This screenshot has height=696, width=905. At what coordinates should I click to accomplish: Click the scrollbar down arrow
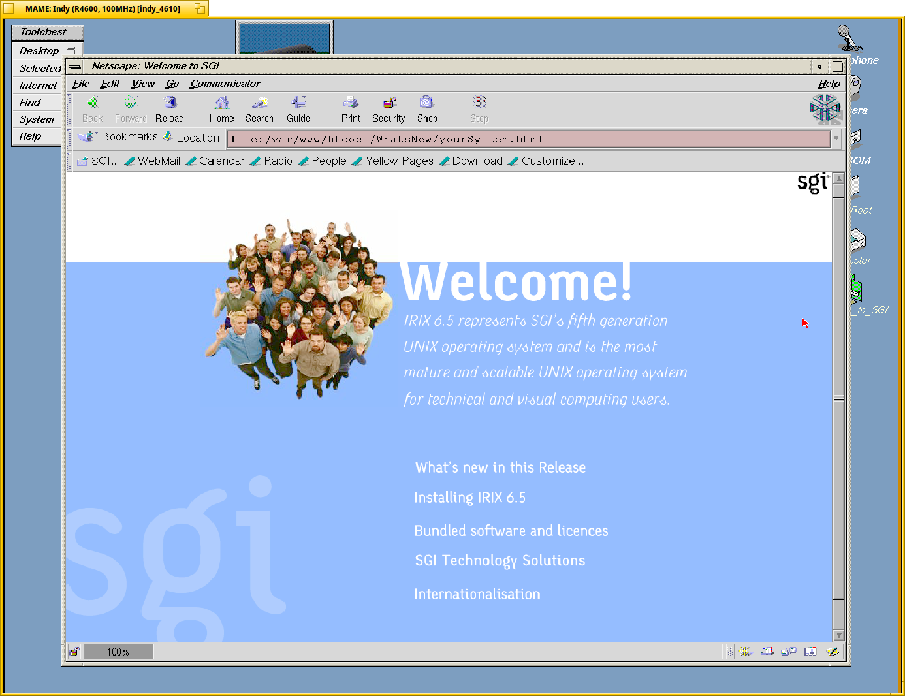coord(839,635)
